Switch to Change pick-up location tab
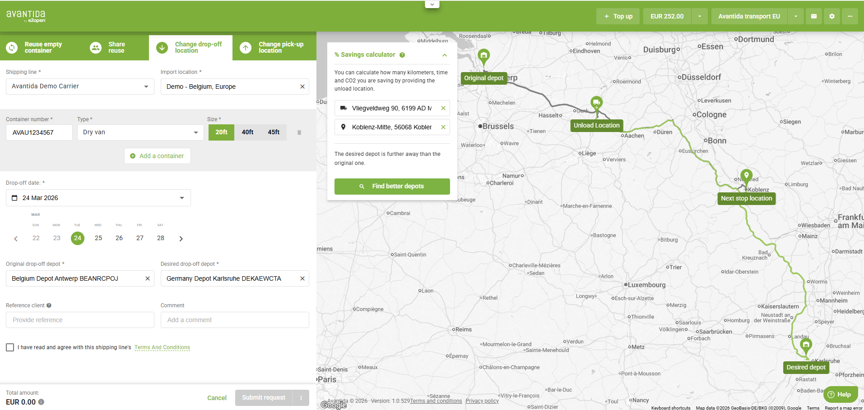 coord(274,47)
